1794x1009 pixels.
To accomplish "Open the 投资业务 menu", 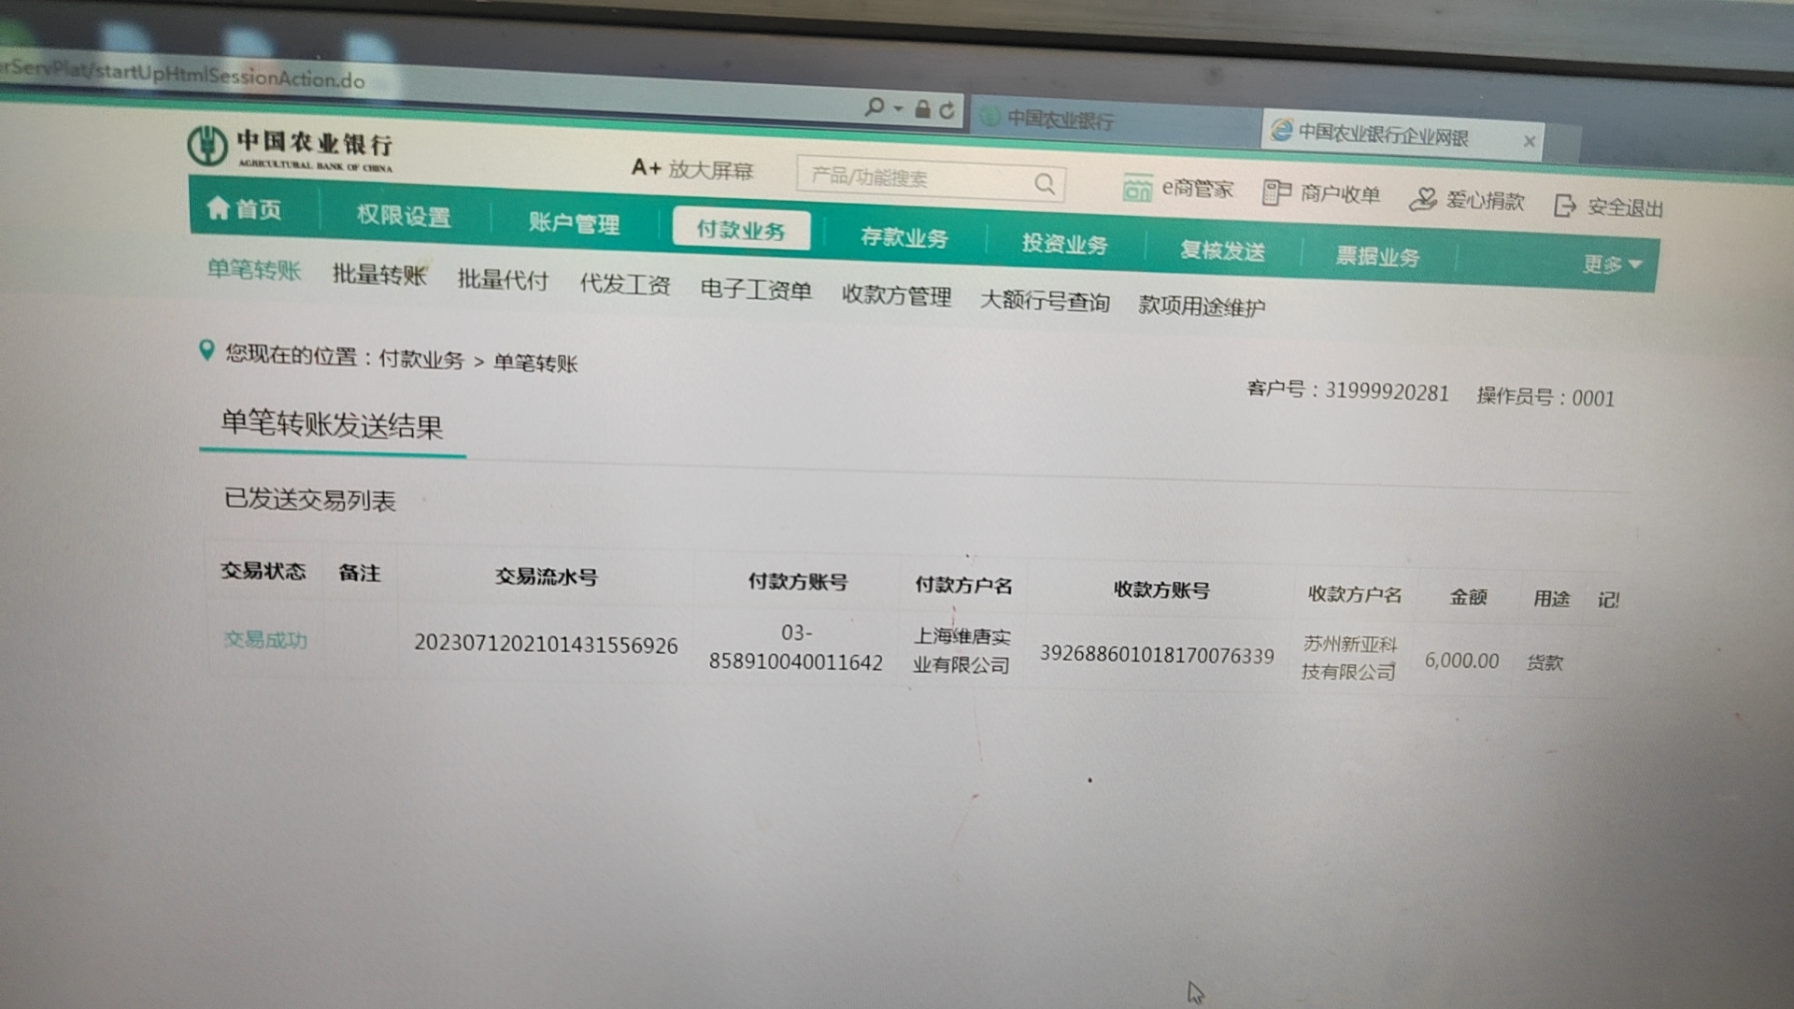I will click(1064, 244).
